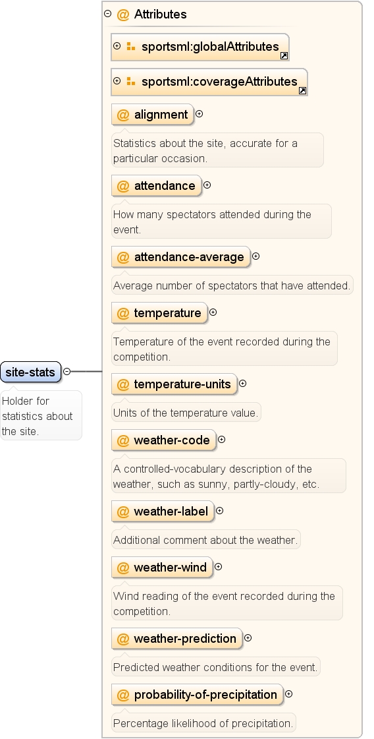
Task: Select the weather-wind attribute
Action: [x=162, y=568]
